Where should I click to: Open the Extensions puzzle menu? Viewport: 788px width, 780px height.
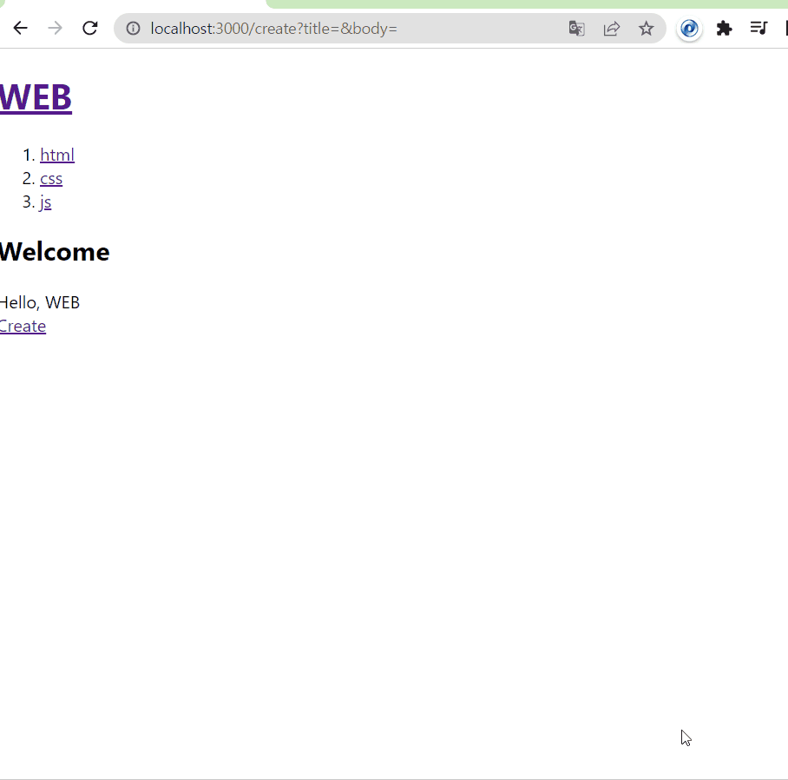click(x=724, y=28)
